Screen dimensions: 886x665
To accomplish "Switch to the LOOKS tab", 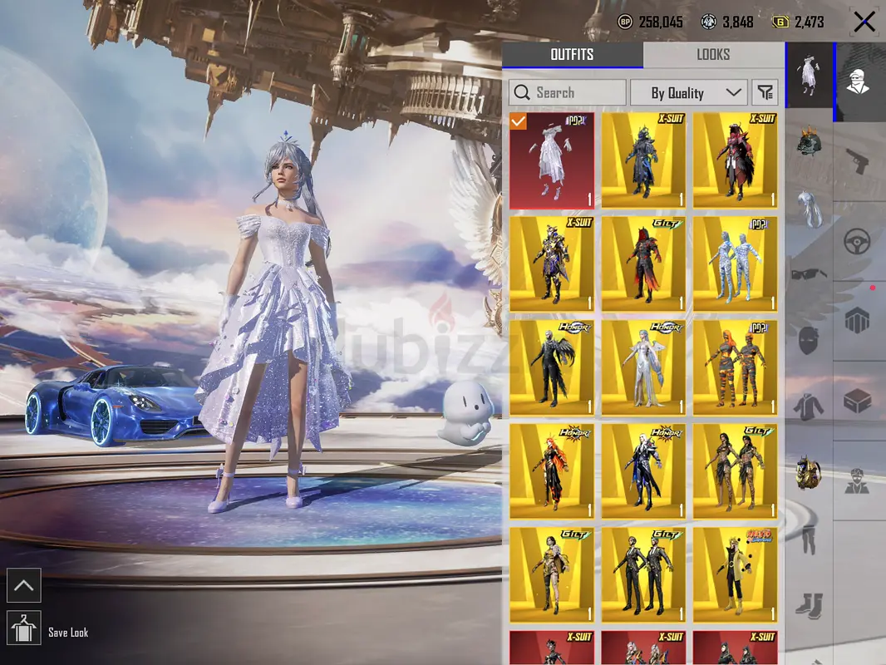I will pos(713,55).
